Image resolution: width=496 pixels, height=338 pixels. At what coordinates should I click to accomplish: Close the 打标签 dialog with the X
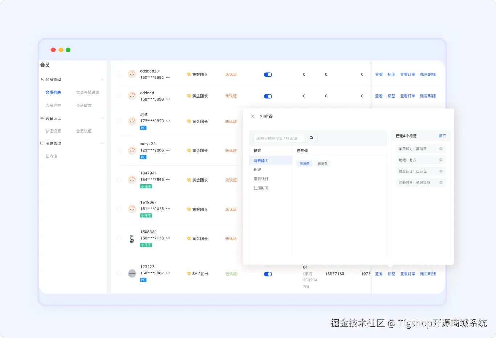tap(253, 117)
